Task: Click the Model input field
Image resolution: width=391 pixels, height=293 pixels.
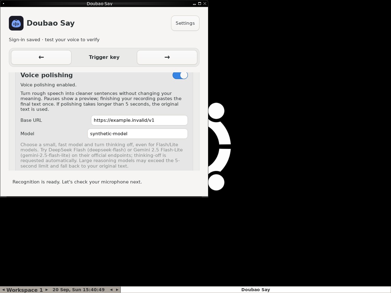Action: coord(137,134)
